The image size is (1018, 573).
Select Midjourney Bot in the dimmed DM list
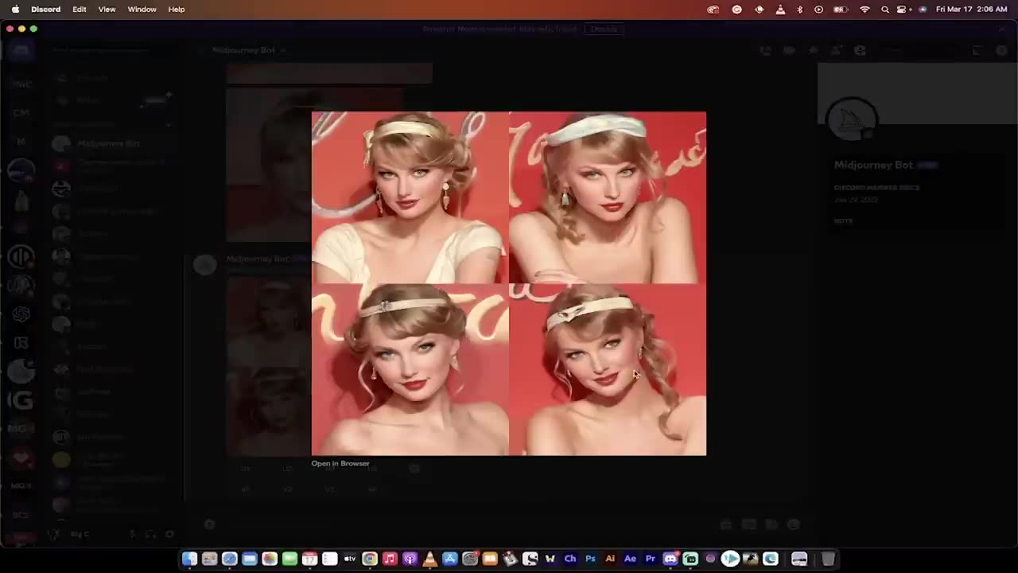coord(109,143)
